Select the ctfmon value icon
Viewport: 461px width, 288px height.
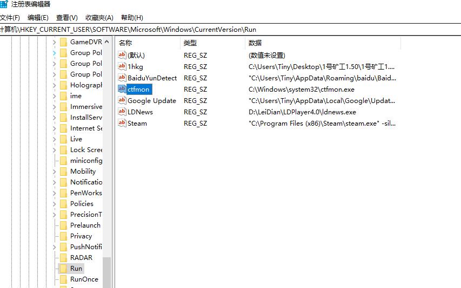(122, 88)
